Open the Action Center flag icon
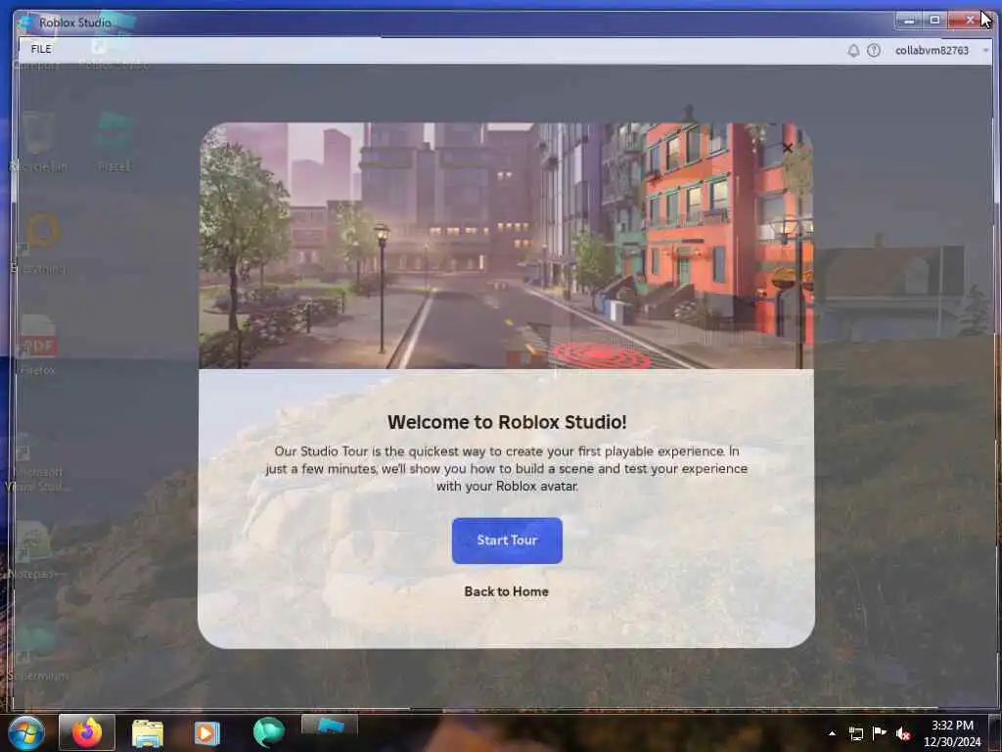Image resolution: width=1002 pixels, height=752 pixels. (x=880, y=733)
